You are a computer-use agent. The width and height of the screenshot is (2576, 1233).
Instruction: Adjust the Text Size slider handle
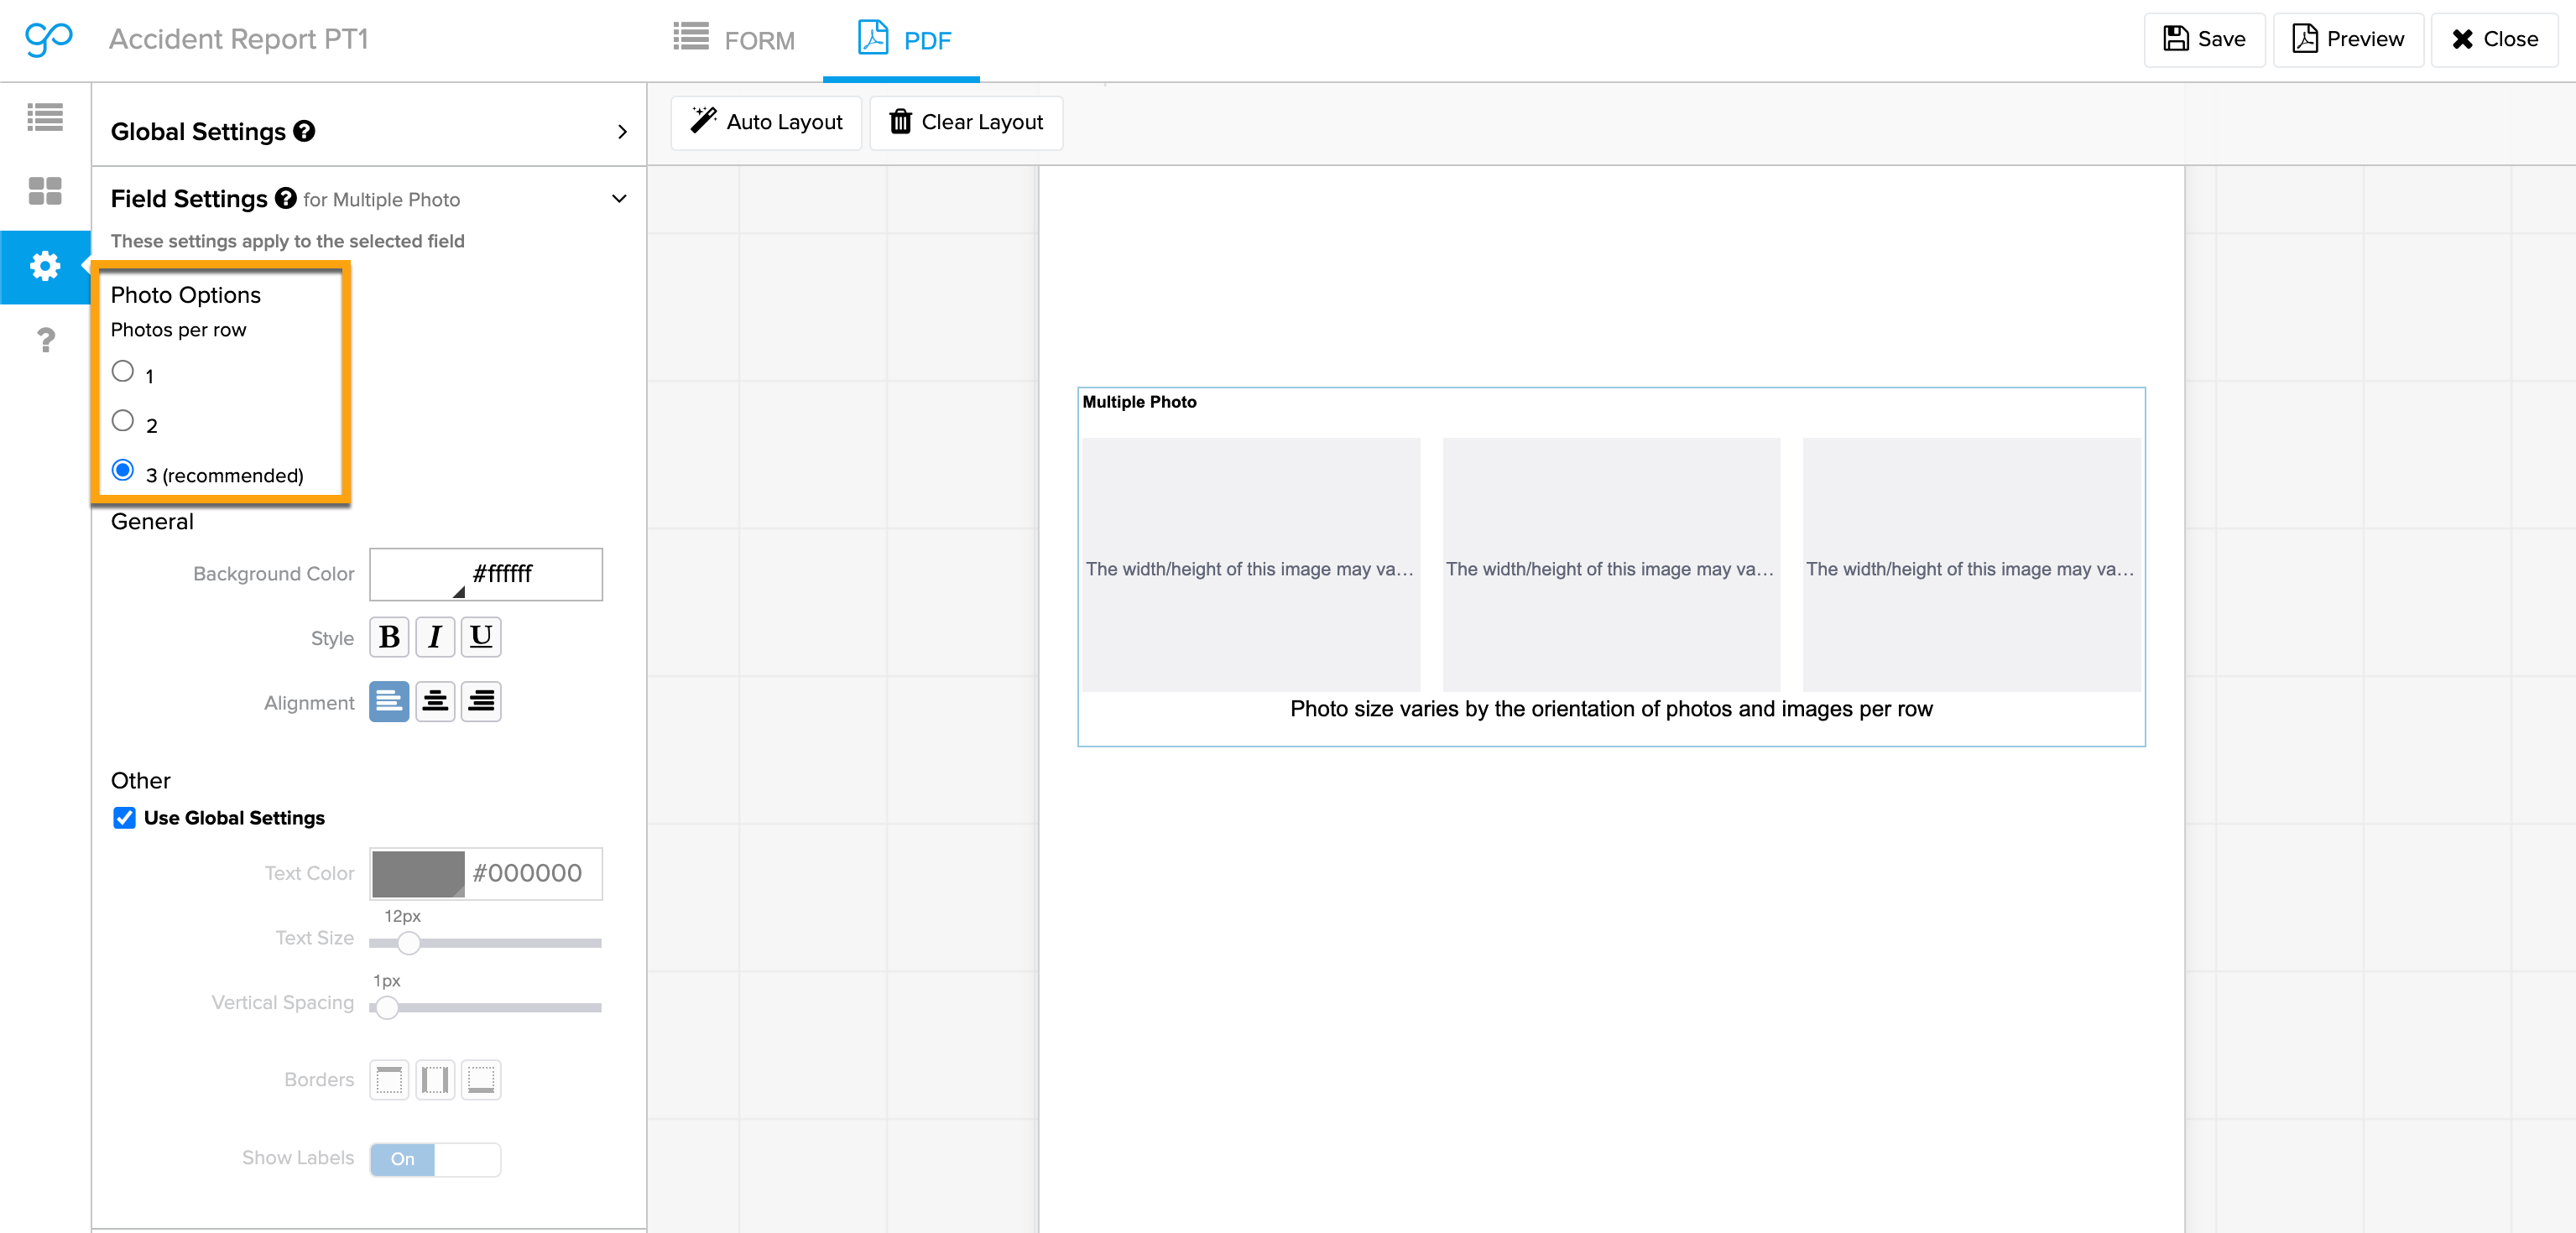click(x=408, y=943)
